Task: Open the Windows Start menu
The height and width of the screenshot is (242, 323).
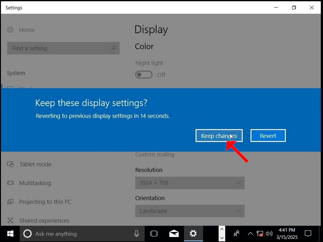Action: (10, 233)
